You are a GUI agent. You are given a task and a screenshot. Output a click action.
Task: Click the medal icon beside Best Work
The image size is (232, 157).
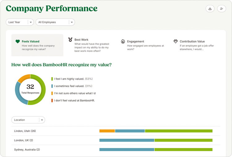point(70,40)
